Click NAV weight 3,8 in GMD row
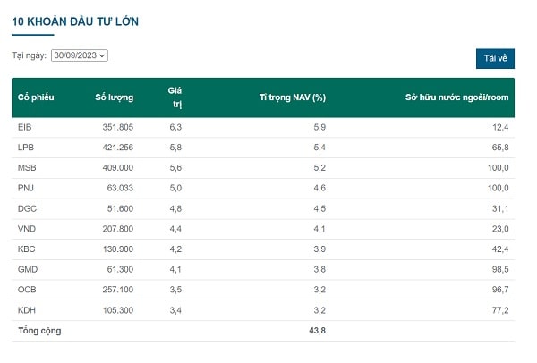 (320, 269)
